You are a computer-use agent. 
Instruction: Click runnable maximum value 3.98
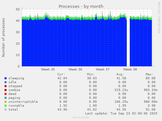coord(152,106)
